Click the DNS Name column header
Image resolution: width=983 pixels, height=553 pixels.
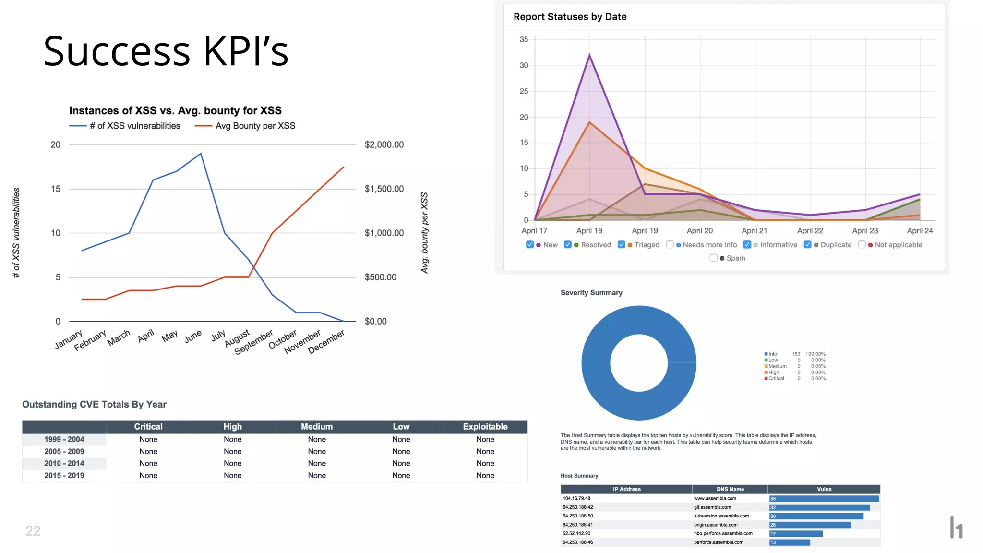point(730,490)
